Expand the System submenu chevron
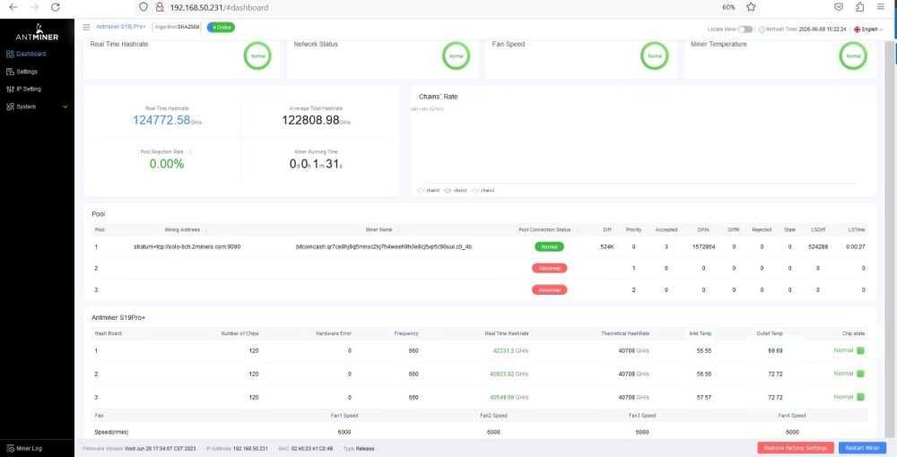897x457 pixels. point(65,107)
